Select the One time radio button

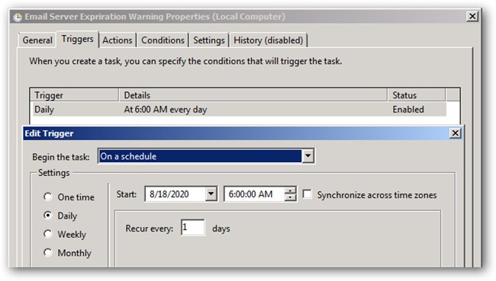click(48, 196)
